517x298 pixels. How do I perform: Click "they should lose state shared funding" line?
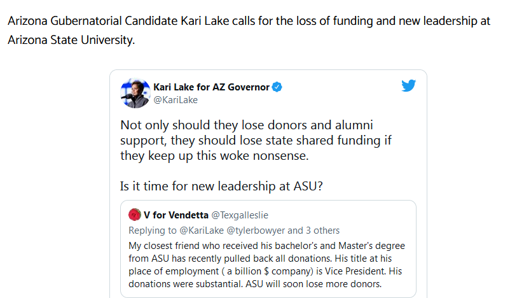(x=256, y=141)
